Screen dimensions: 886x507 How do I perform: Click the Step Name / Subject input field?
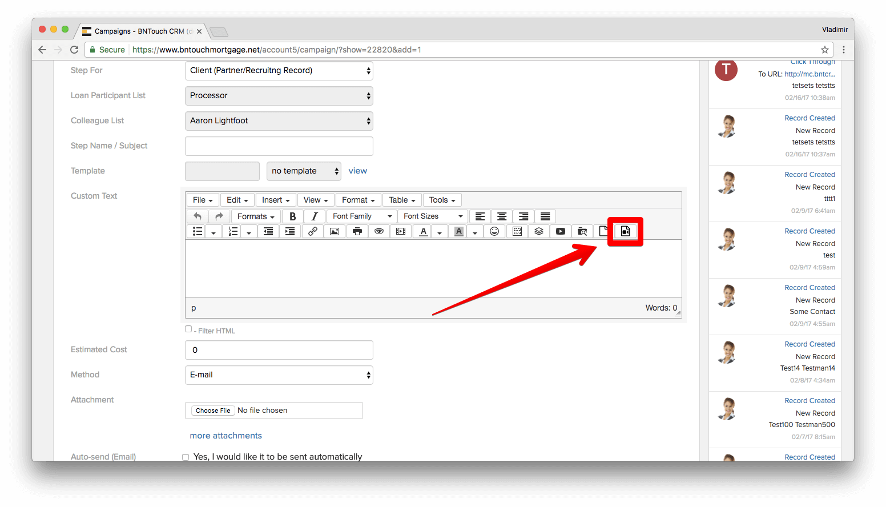[x=279, y=146]
